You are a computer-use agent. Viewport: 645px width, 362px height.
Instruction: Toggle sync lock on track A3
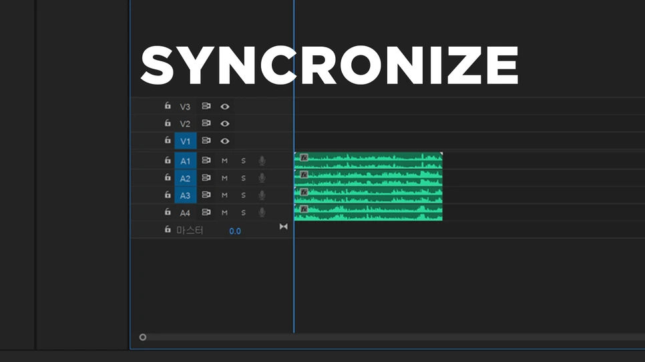(x=206, y=195)
